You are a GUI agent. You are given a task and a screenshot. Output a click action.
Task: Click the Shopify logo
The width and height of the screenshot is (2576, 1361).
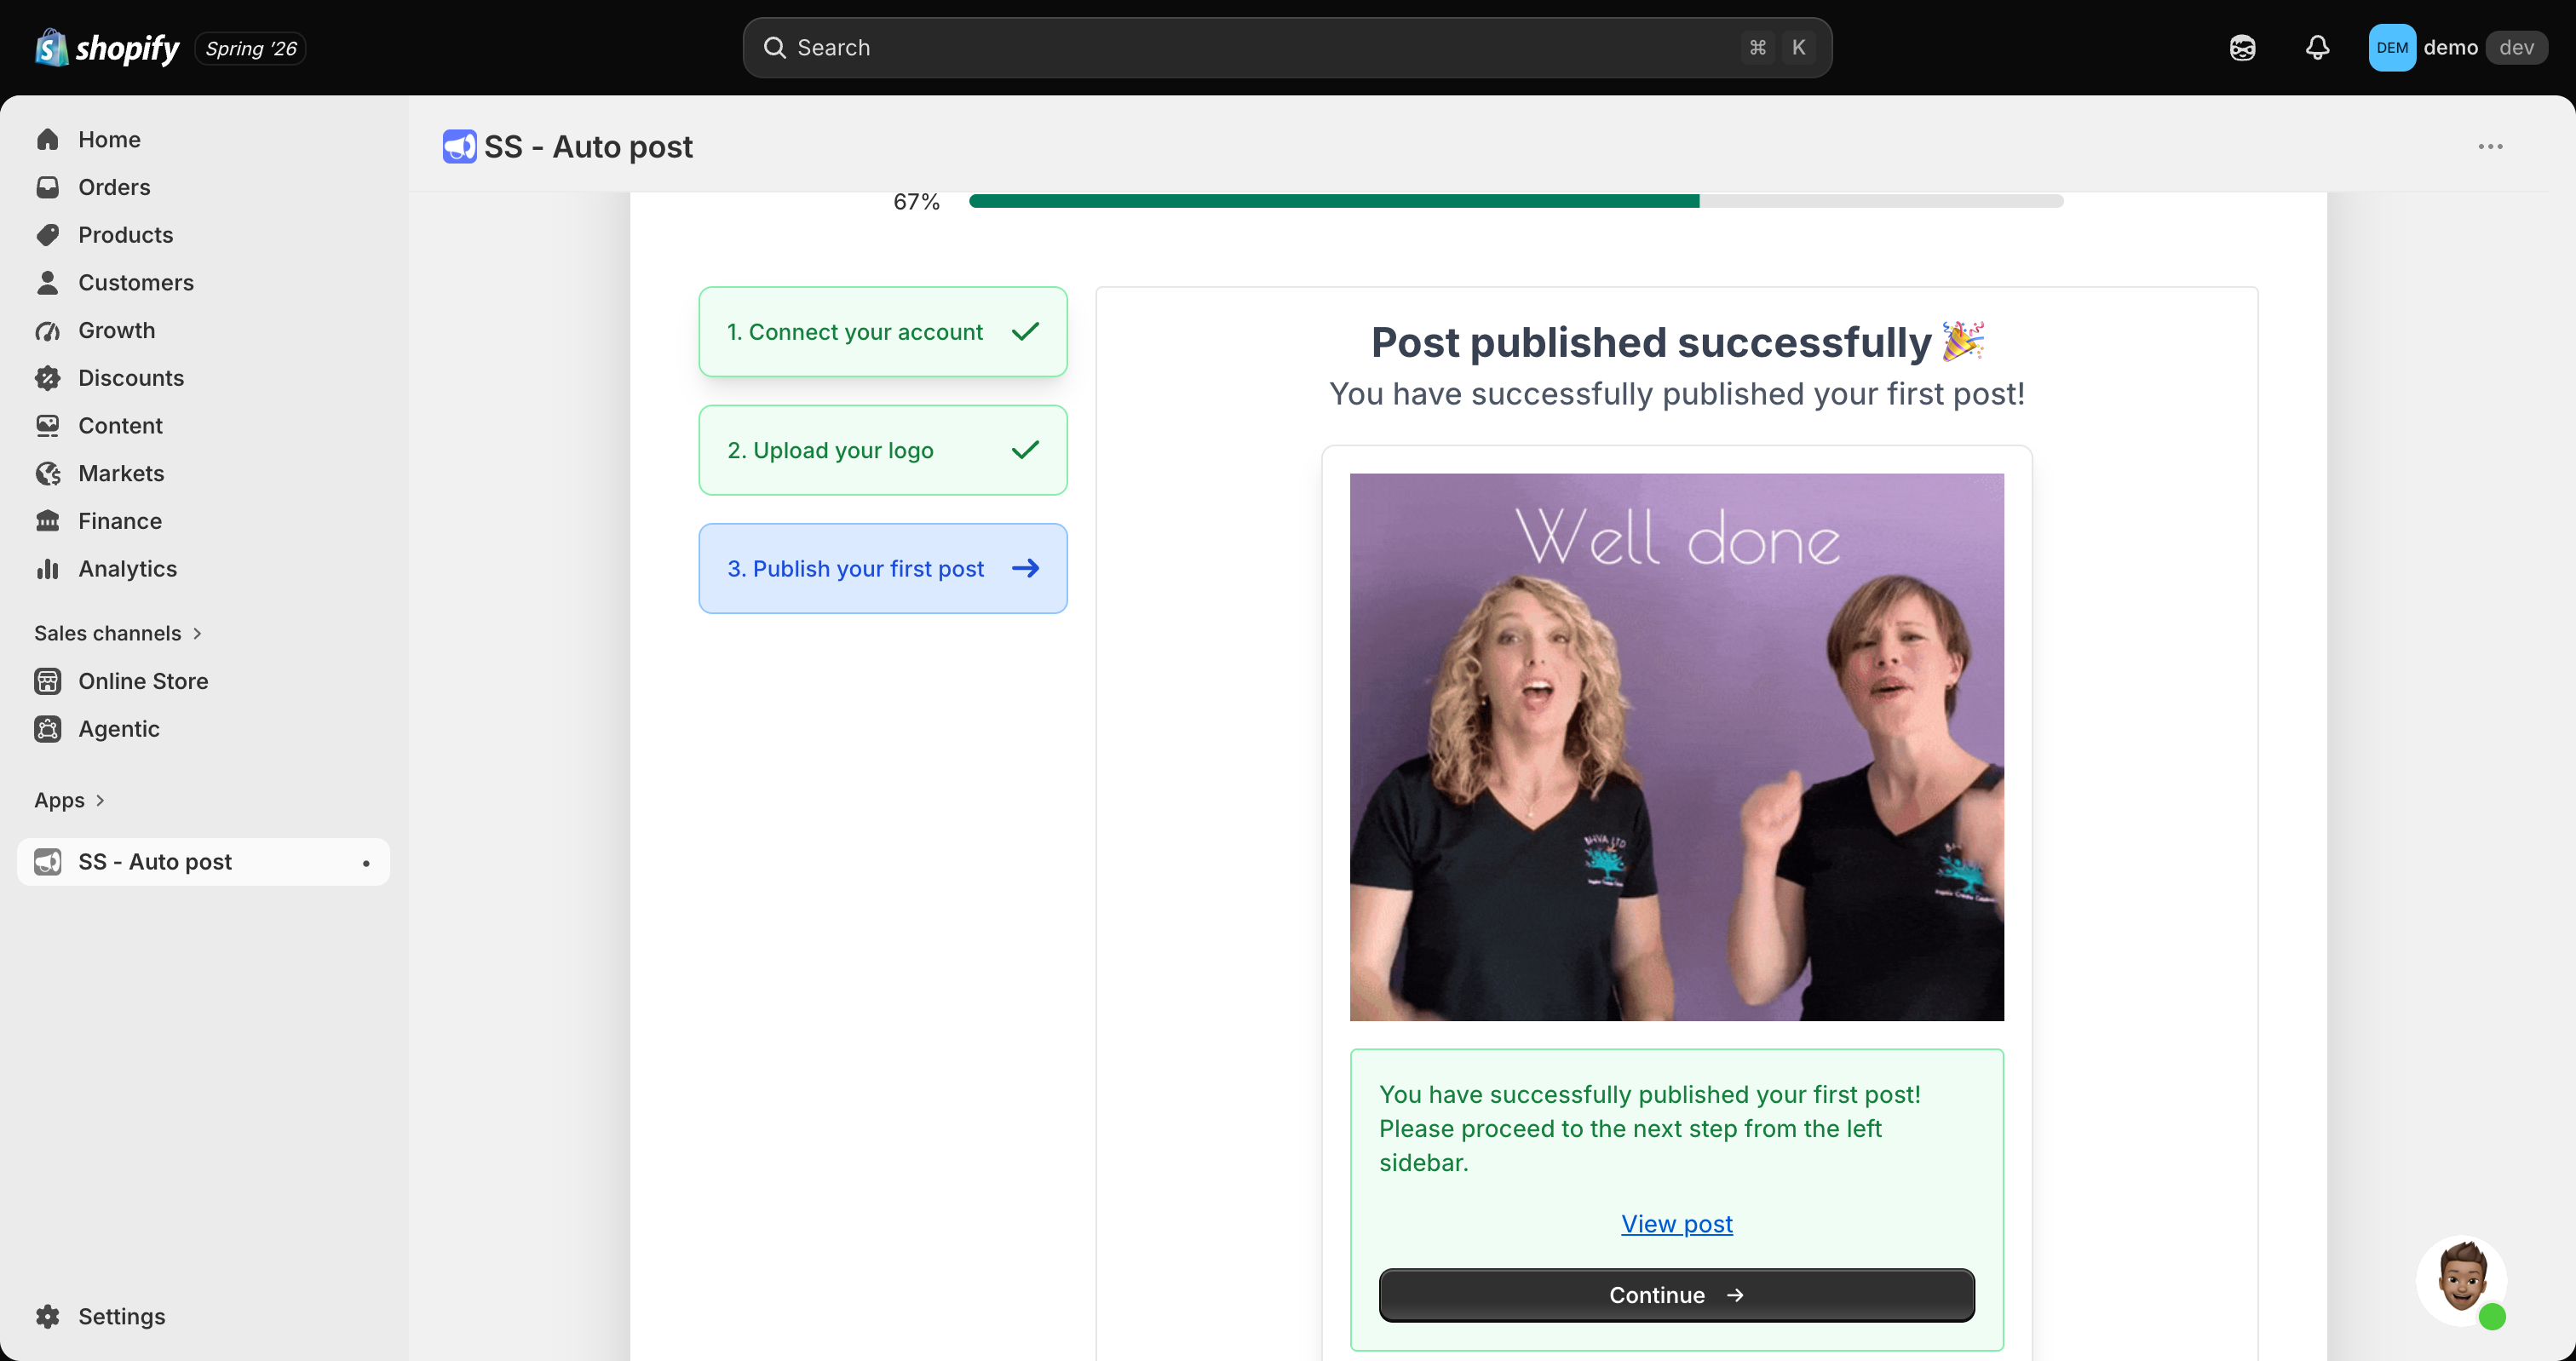click(x=107, y=47)
